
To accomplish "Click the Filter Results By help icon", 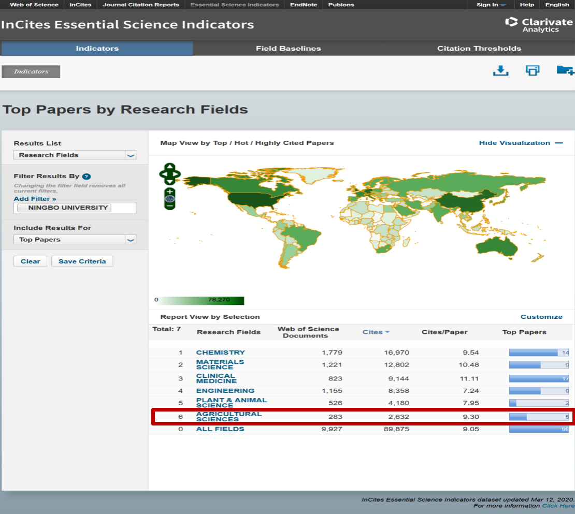I will (x=87, y=177).
